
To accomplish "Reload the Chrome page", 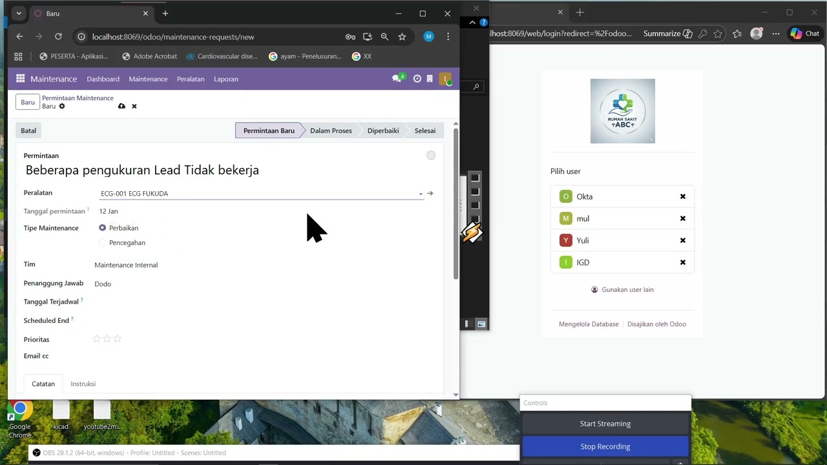I will pyautogui.click(x=58, y=37).
